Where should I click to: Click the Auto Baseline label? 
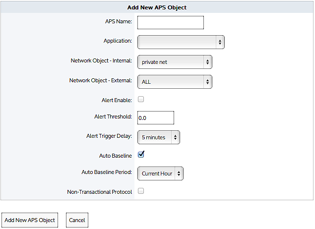click(115, 156)
